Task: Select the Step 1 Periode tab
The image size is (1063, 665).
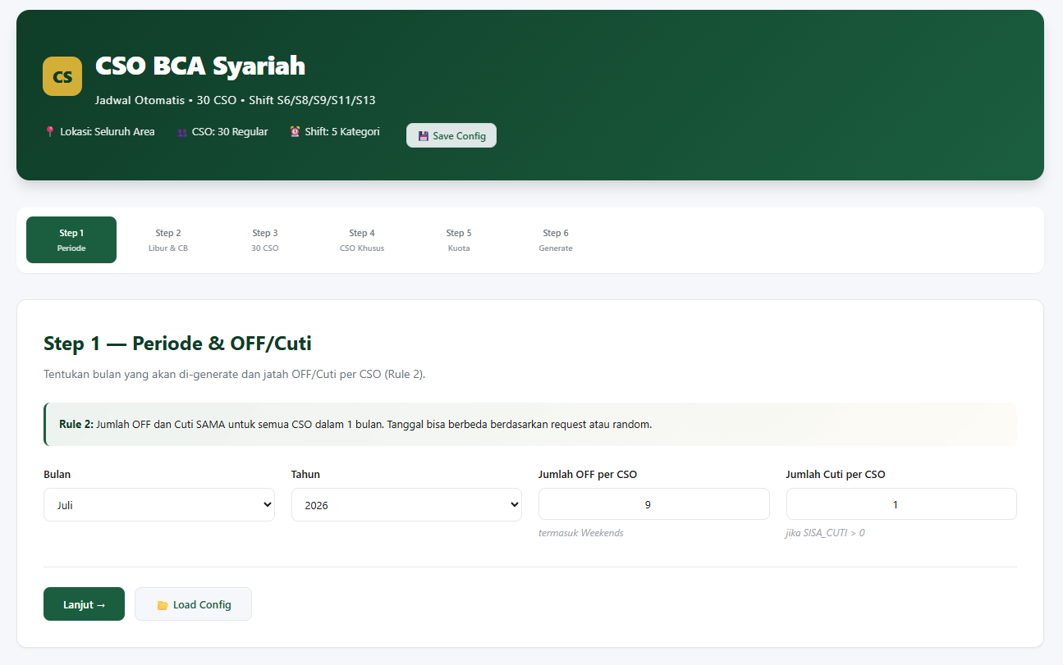Action: pos(71,240)
